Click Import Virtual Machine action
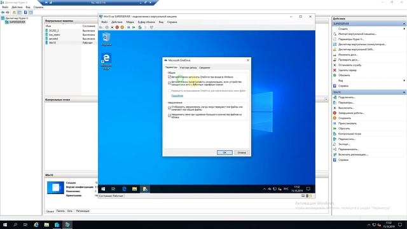 pyautogui.click(x=357, y=34)
